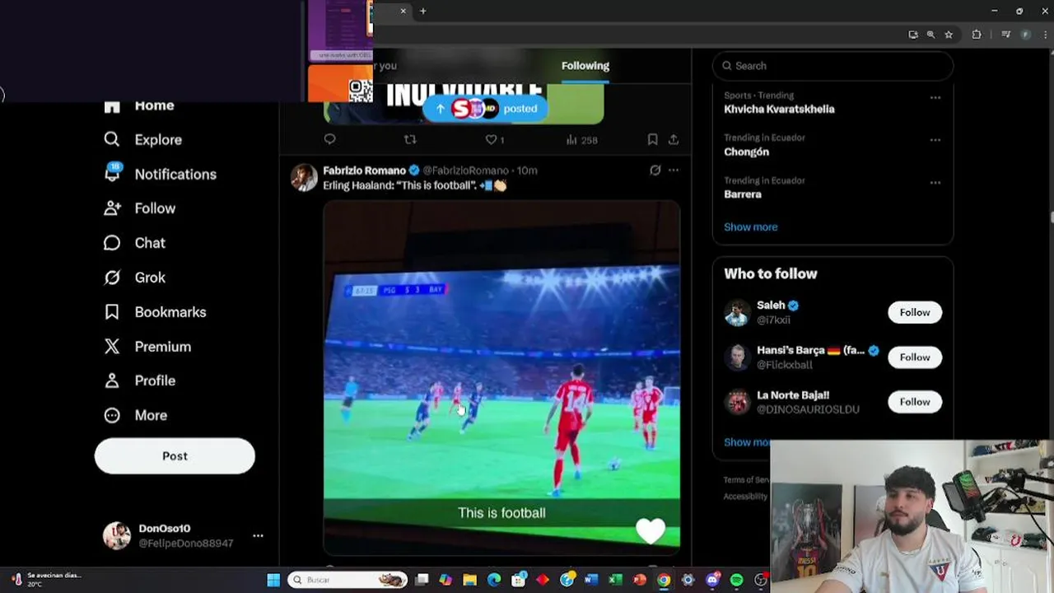Play the 'This is football' video
The width and height of the screenshot is (1054, 593).
point(501,378)
